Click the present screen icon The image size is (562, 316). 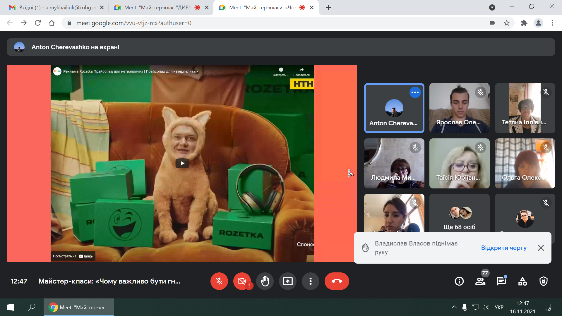pyautogui.click(x=287, y=281)
